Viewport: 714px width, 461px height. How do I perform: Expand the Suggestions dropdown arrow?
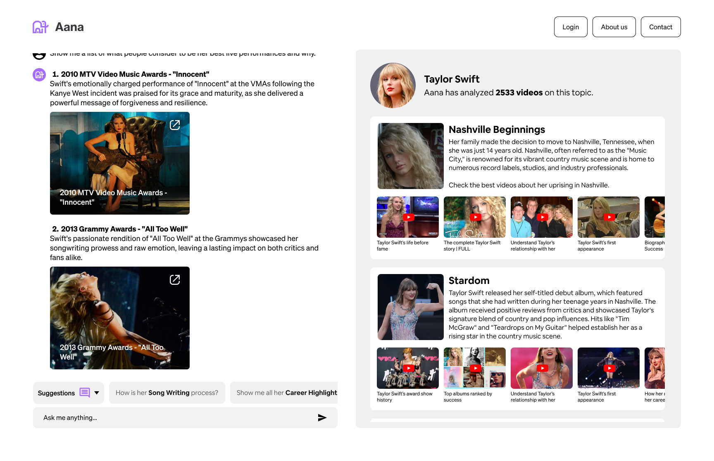pos(97,393)
